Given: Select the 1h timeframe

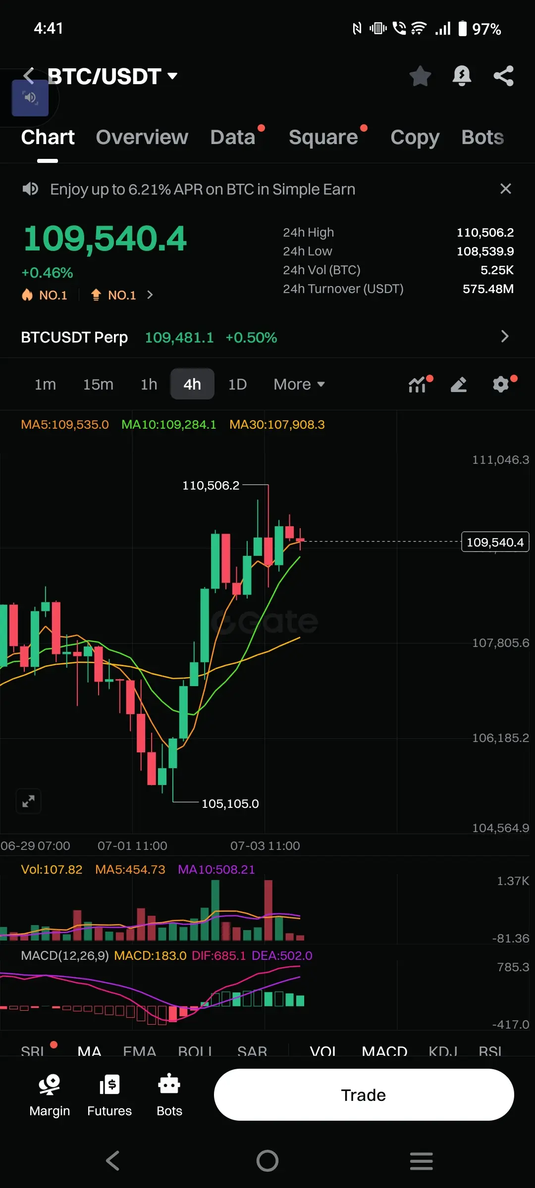Looking at the screenshot, I should point(149,384).
